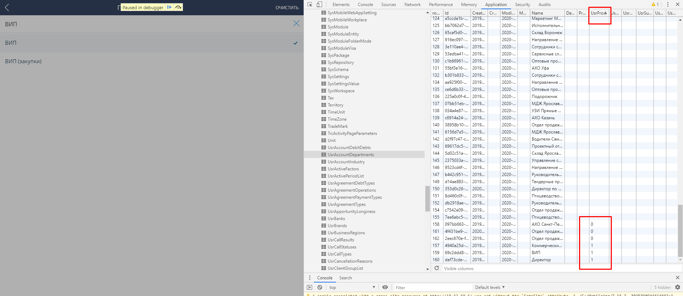Activate inspect element picker in DevTools
Image resolution: width=683 pixels, height=296 pixels.
[310, 4]
